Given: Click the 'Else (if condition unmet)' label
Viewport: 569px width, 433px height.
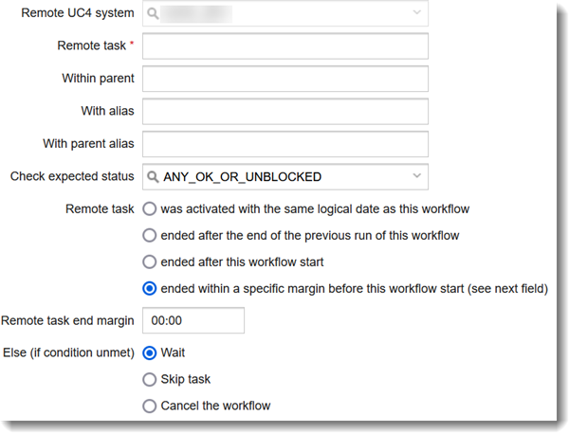Looking at the screenshot, I should coord(68,352).
